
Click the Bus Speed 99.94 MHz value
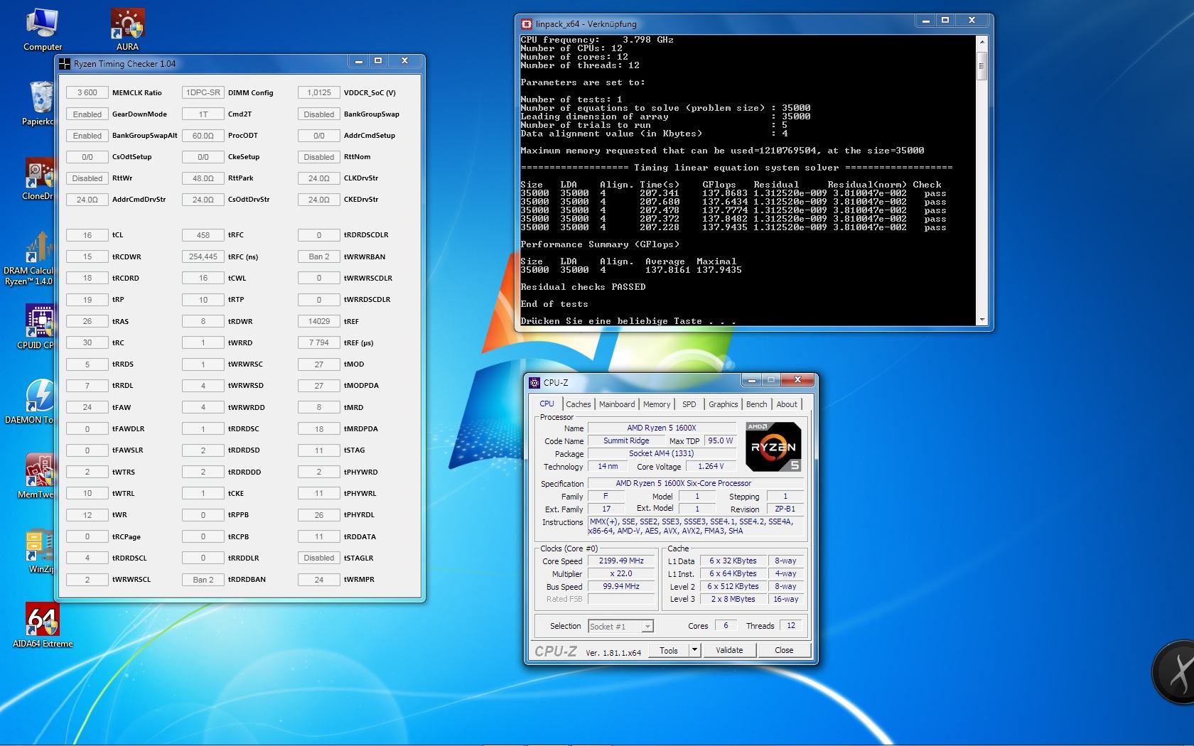pos(621,586)
